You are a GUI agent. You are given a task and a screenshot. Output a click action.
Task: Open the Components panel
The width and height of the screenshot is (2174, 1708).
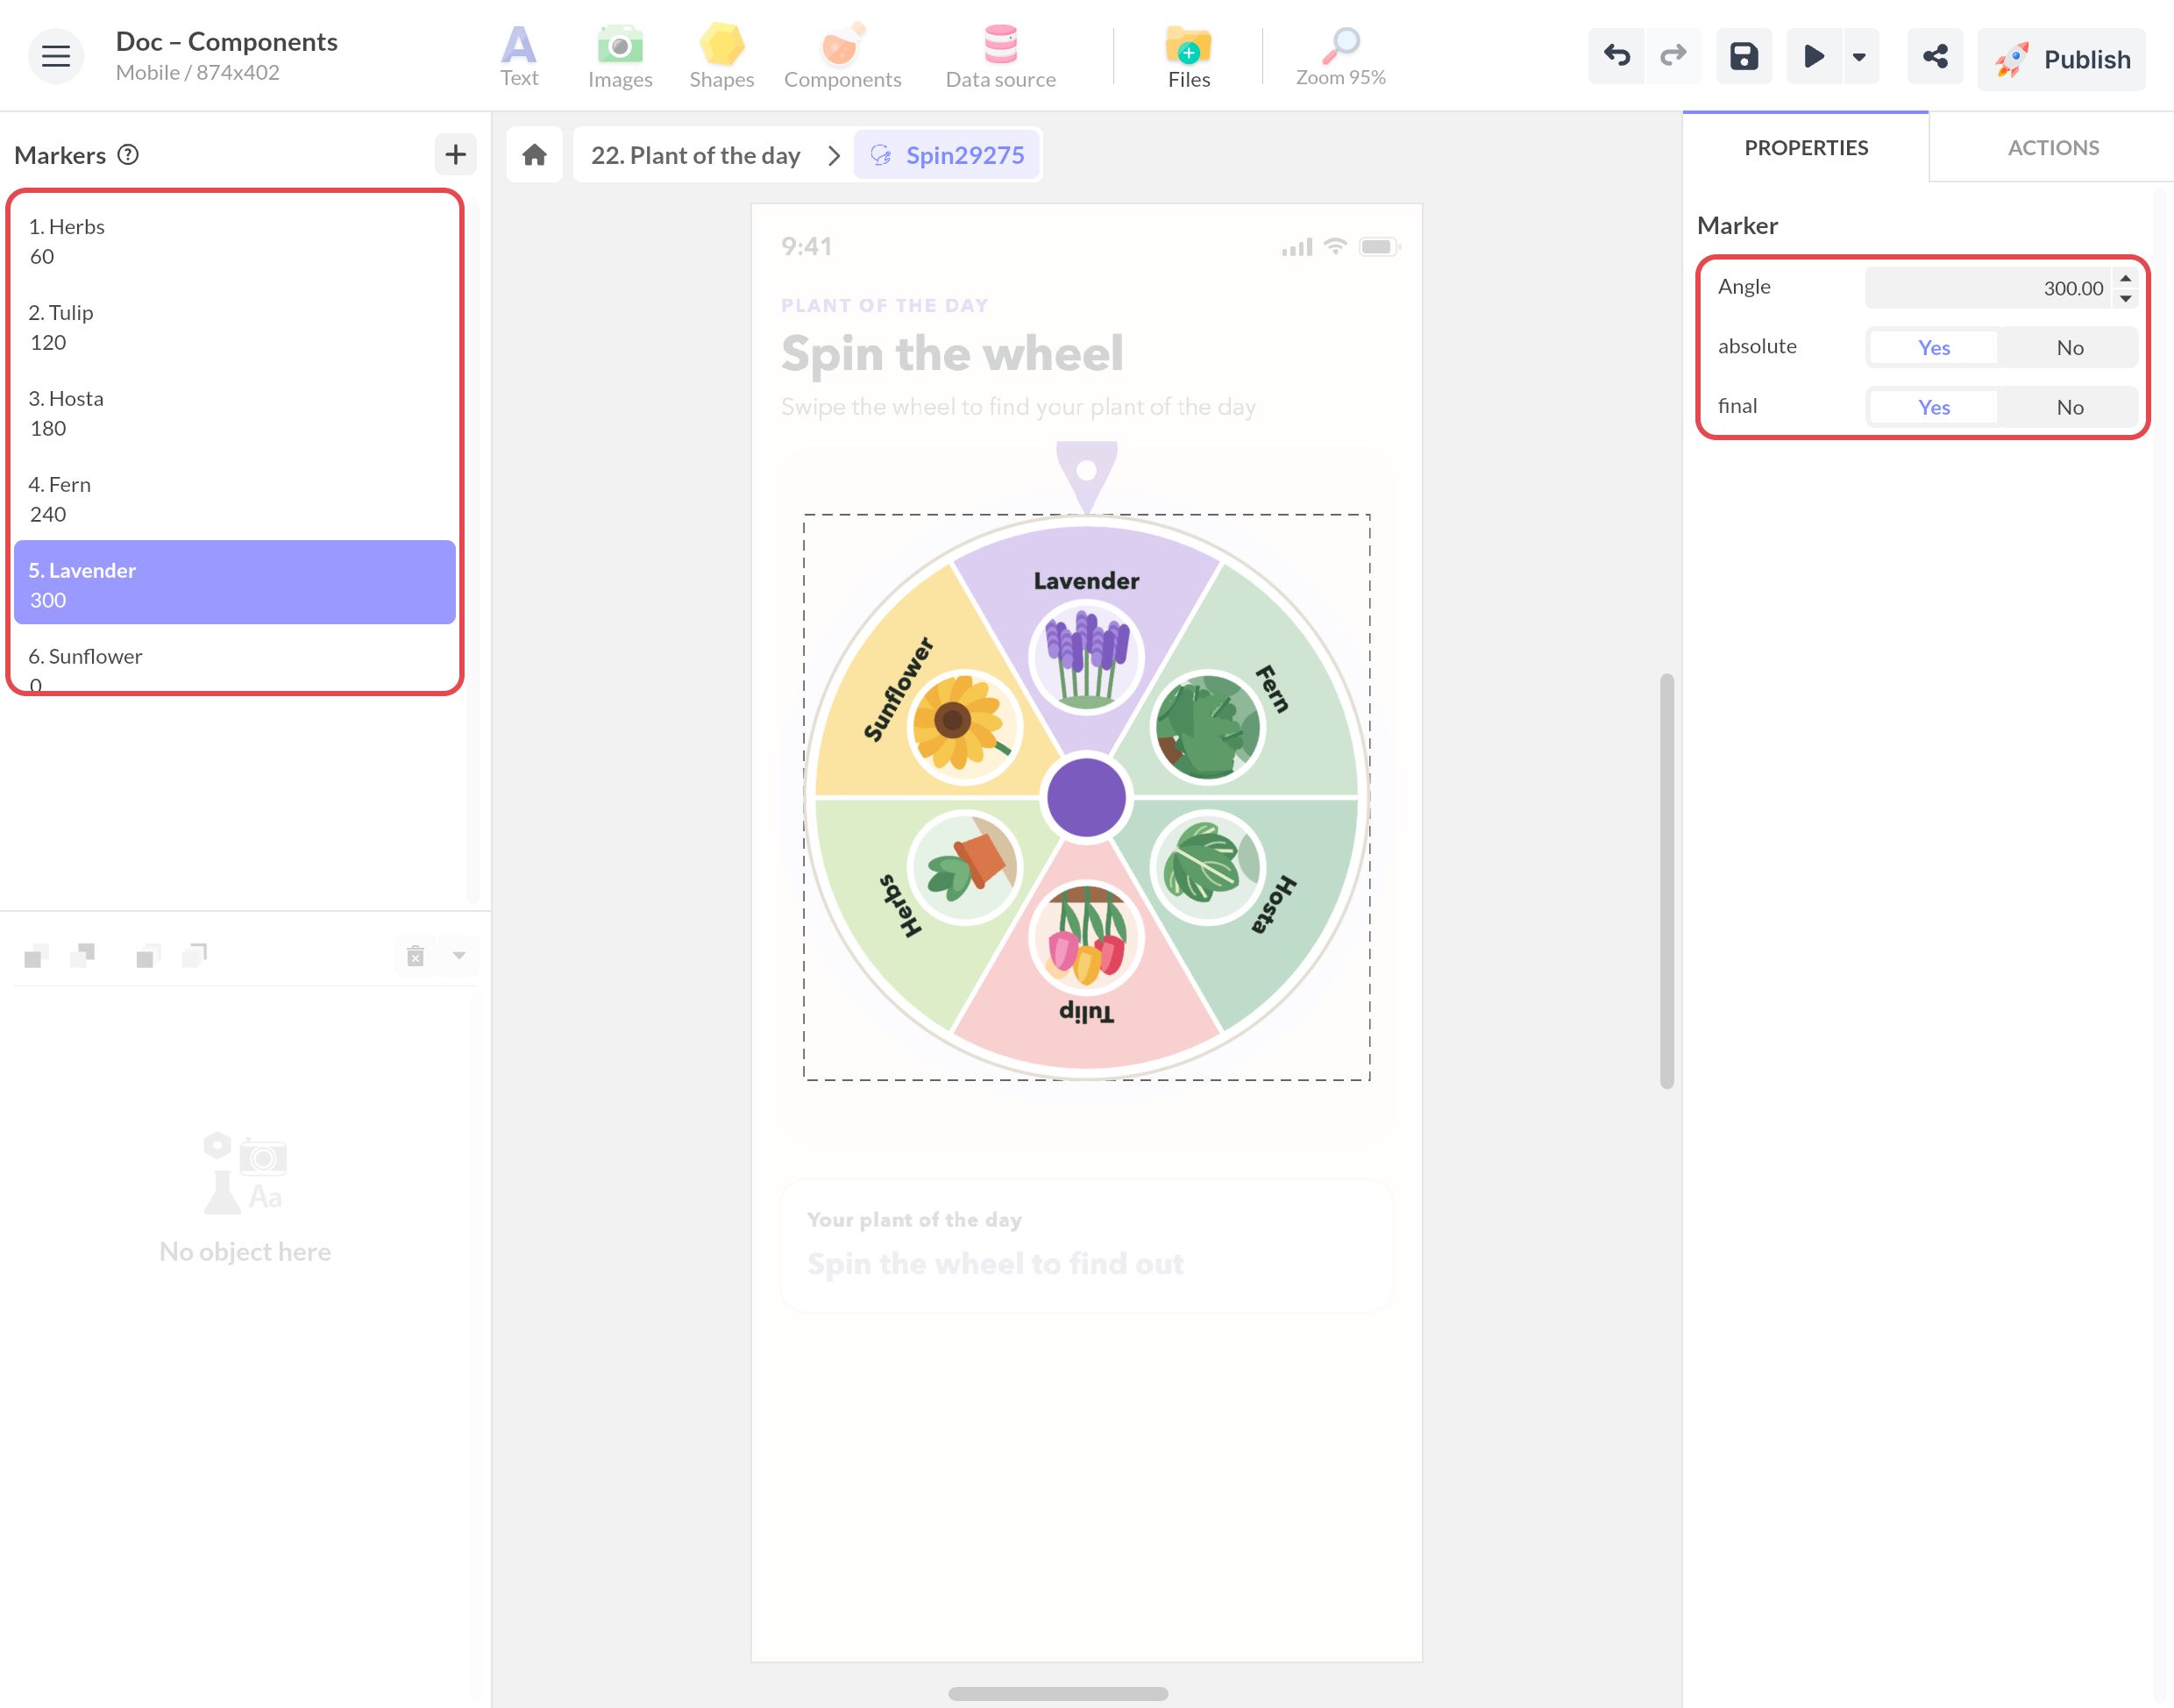pyautogui.click(x=842, y=57)
